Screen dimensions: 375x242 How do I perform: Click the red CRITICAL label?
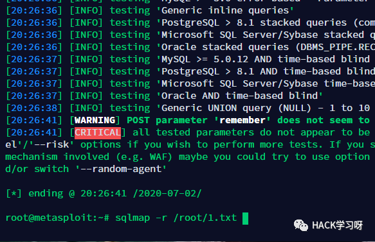[98, 133]
